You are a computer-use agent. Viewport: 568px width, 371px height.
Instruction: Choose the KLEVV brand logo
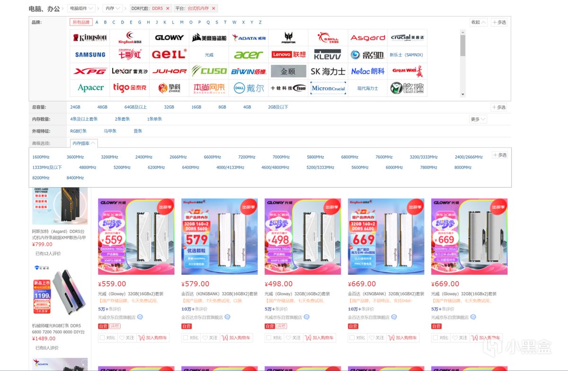tap(328, 55)
